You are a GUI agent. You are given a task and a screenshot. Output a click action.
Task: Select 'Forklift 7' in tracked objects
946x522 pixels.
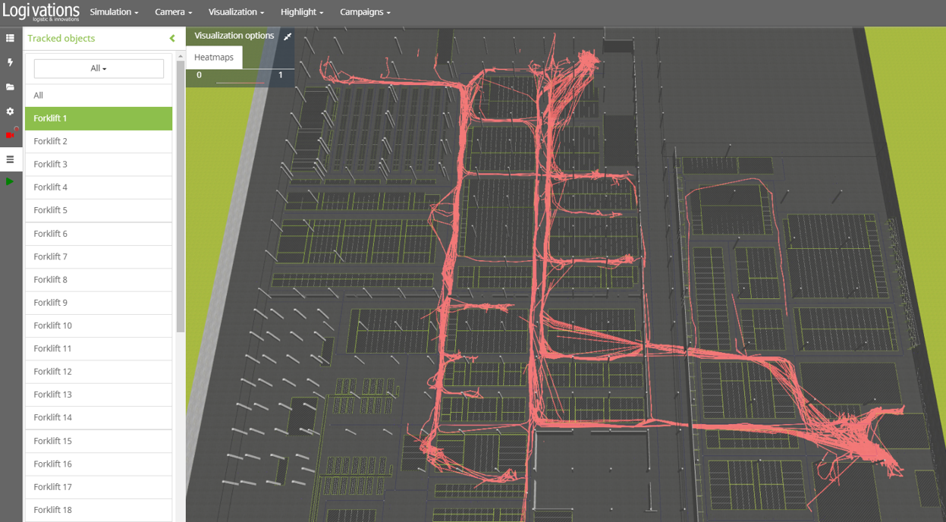(x=99, y=256)
